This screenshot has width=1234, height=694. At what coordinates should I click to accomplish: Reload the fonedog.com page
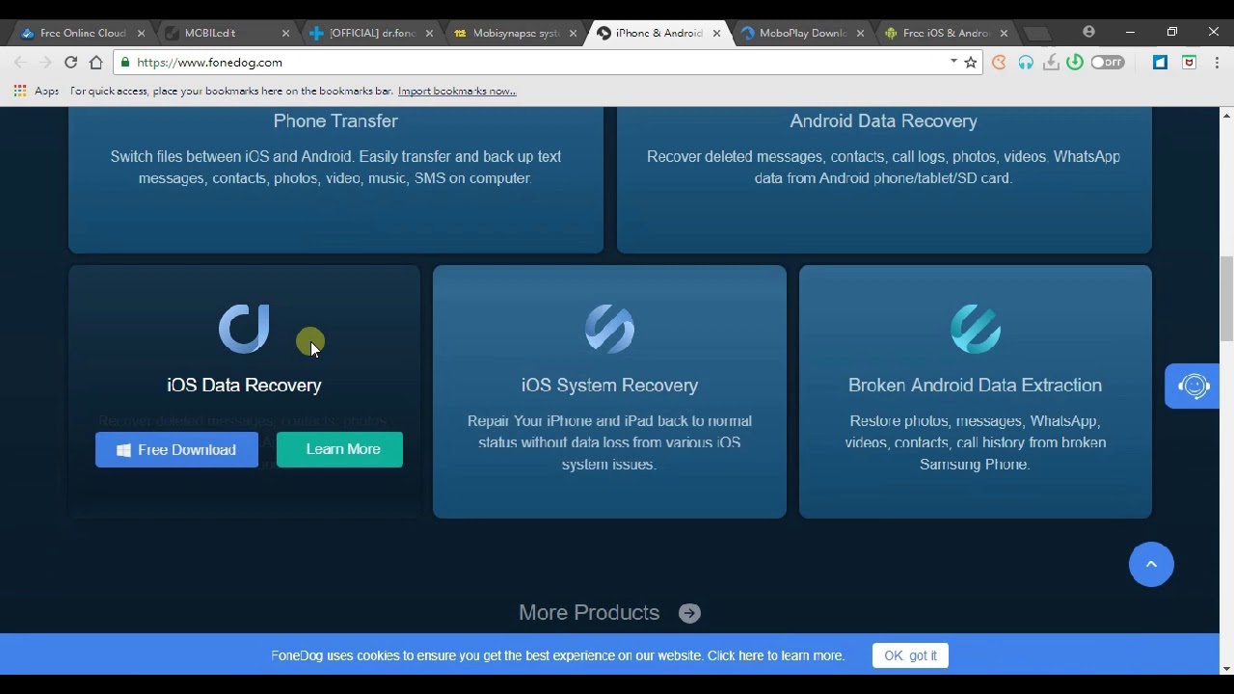70,63
